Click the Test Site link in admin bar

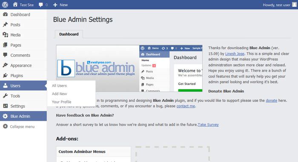click(26, 5)
